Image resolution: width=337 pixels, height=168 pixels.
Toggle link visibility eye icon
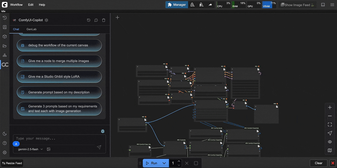click(x=330, y=142)
